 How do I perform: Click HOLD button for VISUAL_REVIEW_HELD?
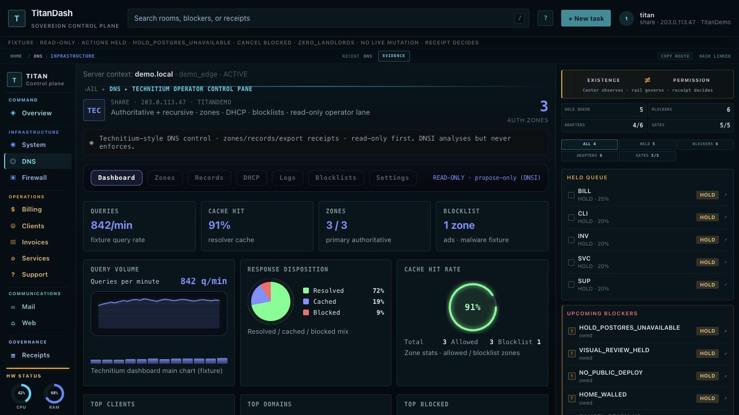(x=707, y=353)
